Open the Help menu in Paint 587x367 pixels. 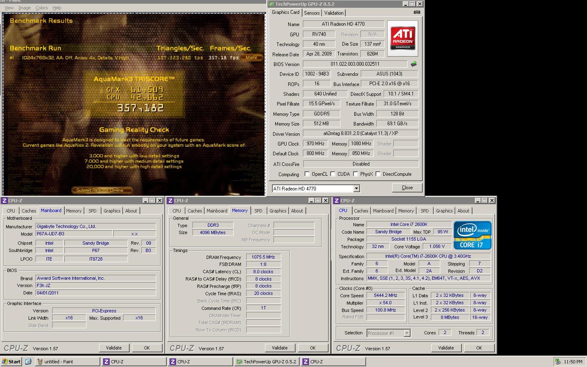pos(57,8)
